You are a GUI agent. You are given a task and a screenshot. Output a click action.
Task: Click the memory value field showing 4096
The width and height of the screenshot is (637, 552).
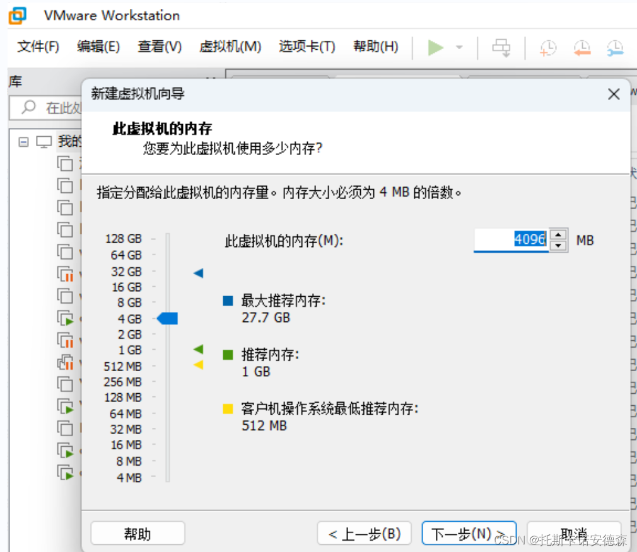coord(511,240)
